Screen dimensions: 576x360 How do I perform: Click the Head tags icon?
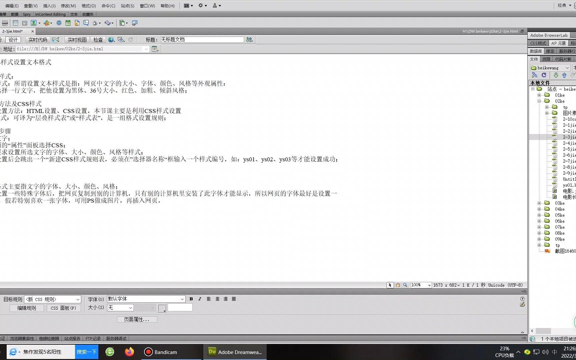pos(95,23)
